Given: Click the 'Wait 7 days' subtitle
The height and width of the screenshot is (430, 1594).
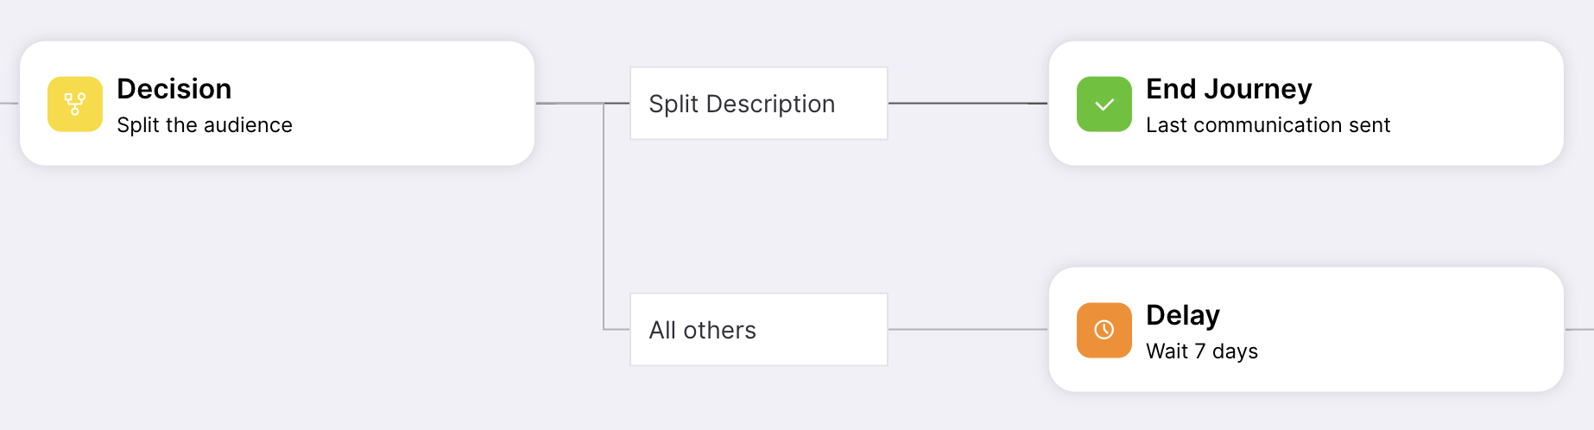Looking at the screenshot, I should click(x=1202, y=351).
